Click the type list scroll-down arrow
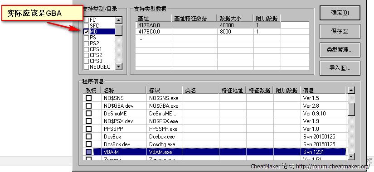 pos(118,67)
